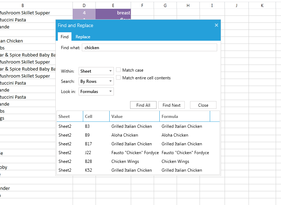Select the Find tab
The height and width of the screenshot is (205, 281).
pyautogui.click(x=65, y=37)
